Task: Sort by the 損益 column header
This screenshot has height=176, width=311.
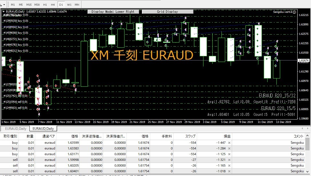Action: coord(214,136)
